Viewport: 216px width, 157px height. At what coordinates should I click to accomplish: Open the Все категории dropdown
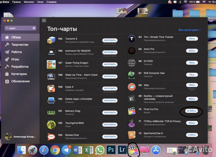pyautogui.click(x=190, y=30)
